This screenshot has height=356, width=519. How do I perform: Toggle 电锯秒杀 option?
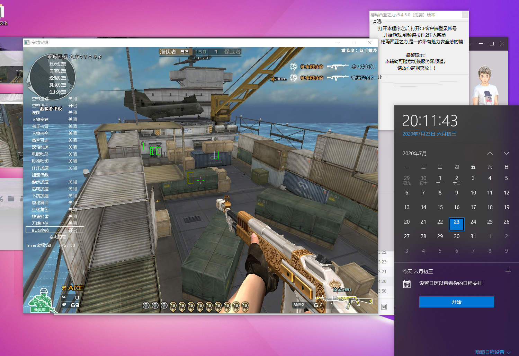(x=54, y=154)
